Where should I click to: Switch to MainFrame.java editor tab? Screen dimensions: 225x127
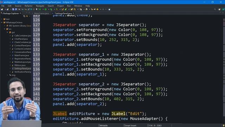pyautogui.click(x=41, y=13)
